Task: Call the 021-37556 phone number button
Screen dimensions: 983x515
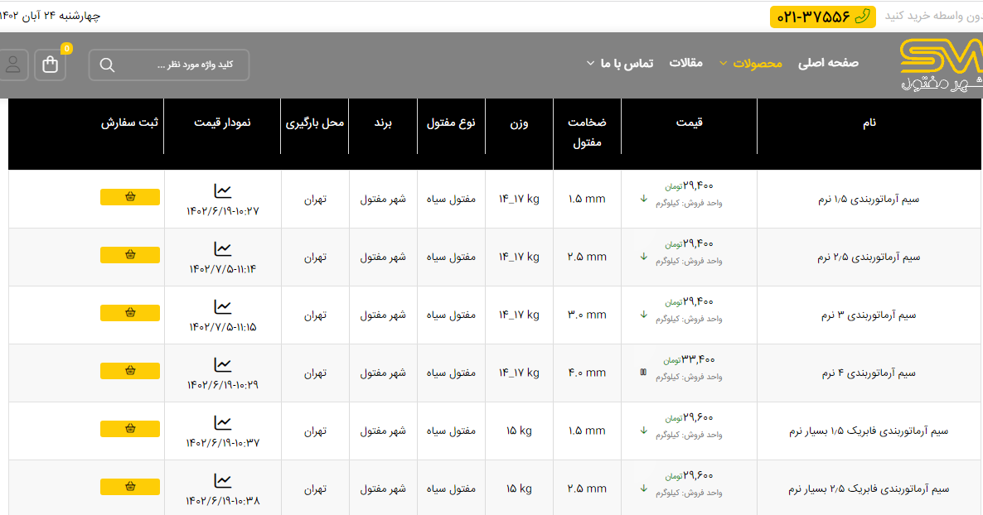Action: tap(822, 17)
